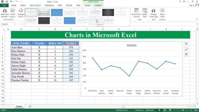Viewport: 199px width, 112px height.
Task: Click Sign in link
Action: [x=192, y=5]
